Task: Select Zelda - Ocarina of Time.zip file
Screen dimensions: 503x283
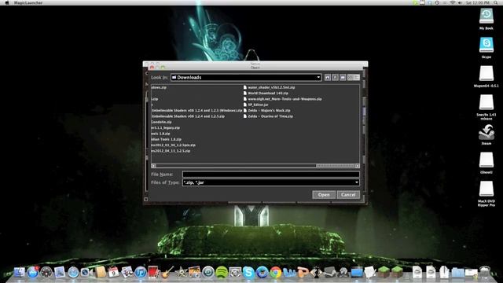Action: (x=268, y=116)
